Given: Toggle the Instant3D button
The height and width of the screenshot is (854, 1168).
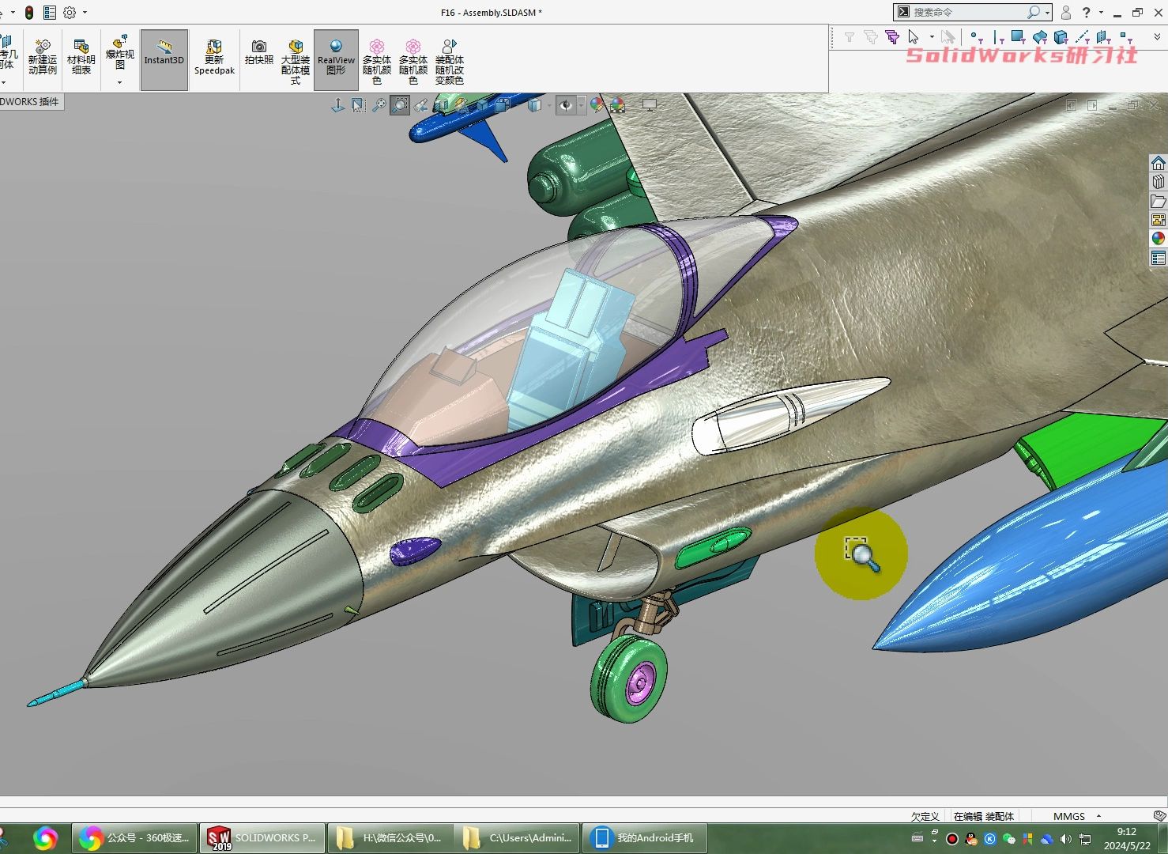Looking at the screenshot, I should coord(164,59).
